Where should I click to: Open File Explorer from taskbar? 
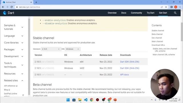click(80, 100)
